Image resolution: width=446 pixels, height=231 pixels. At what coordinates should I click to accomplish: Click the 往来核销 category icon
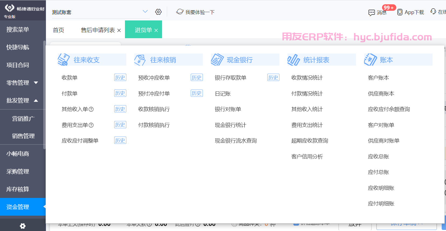tap(140, 60)
